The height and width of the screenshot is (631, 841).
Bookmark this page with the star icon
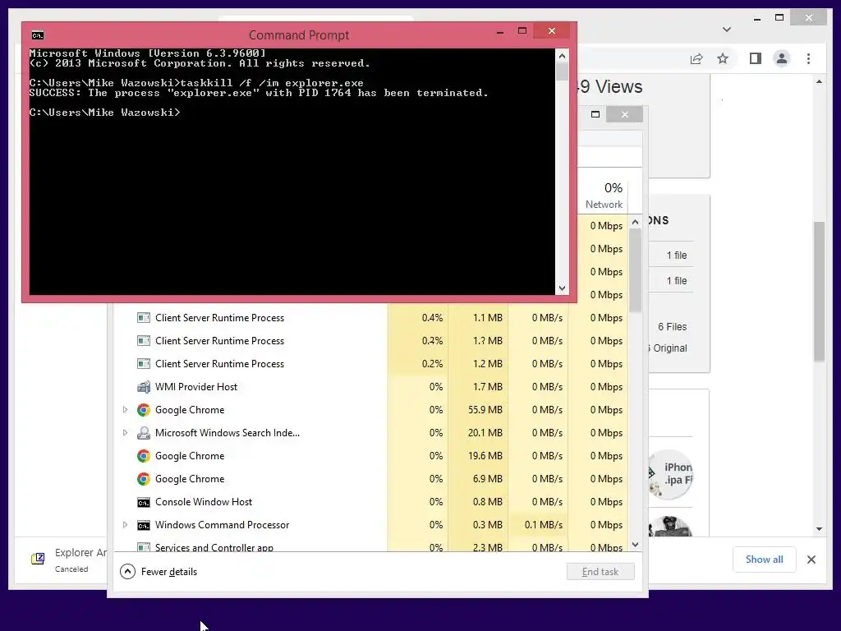(723, 58)
